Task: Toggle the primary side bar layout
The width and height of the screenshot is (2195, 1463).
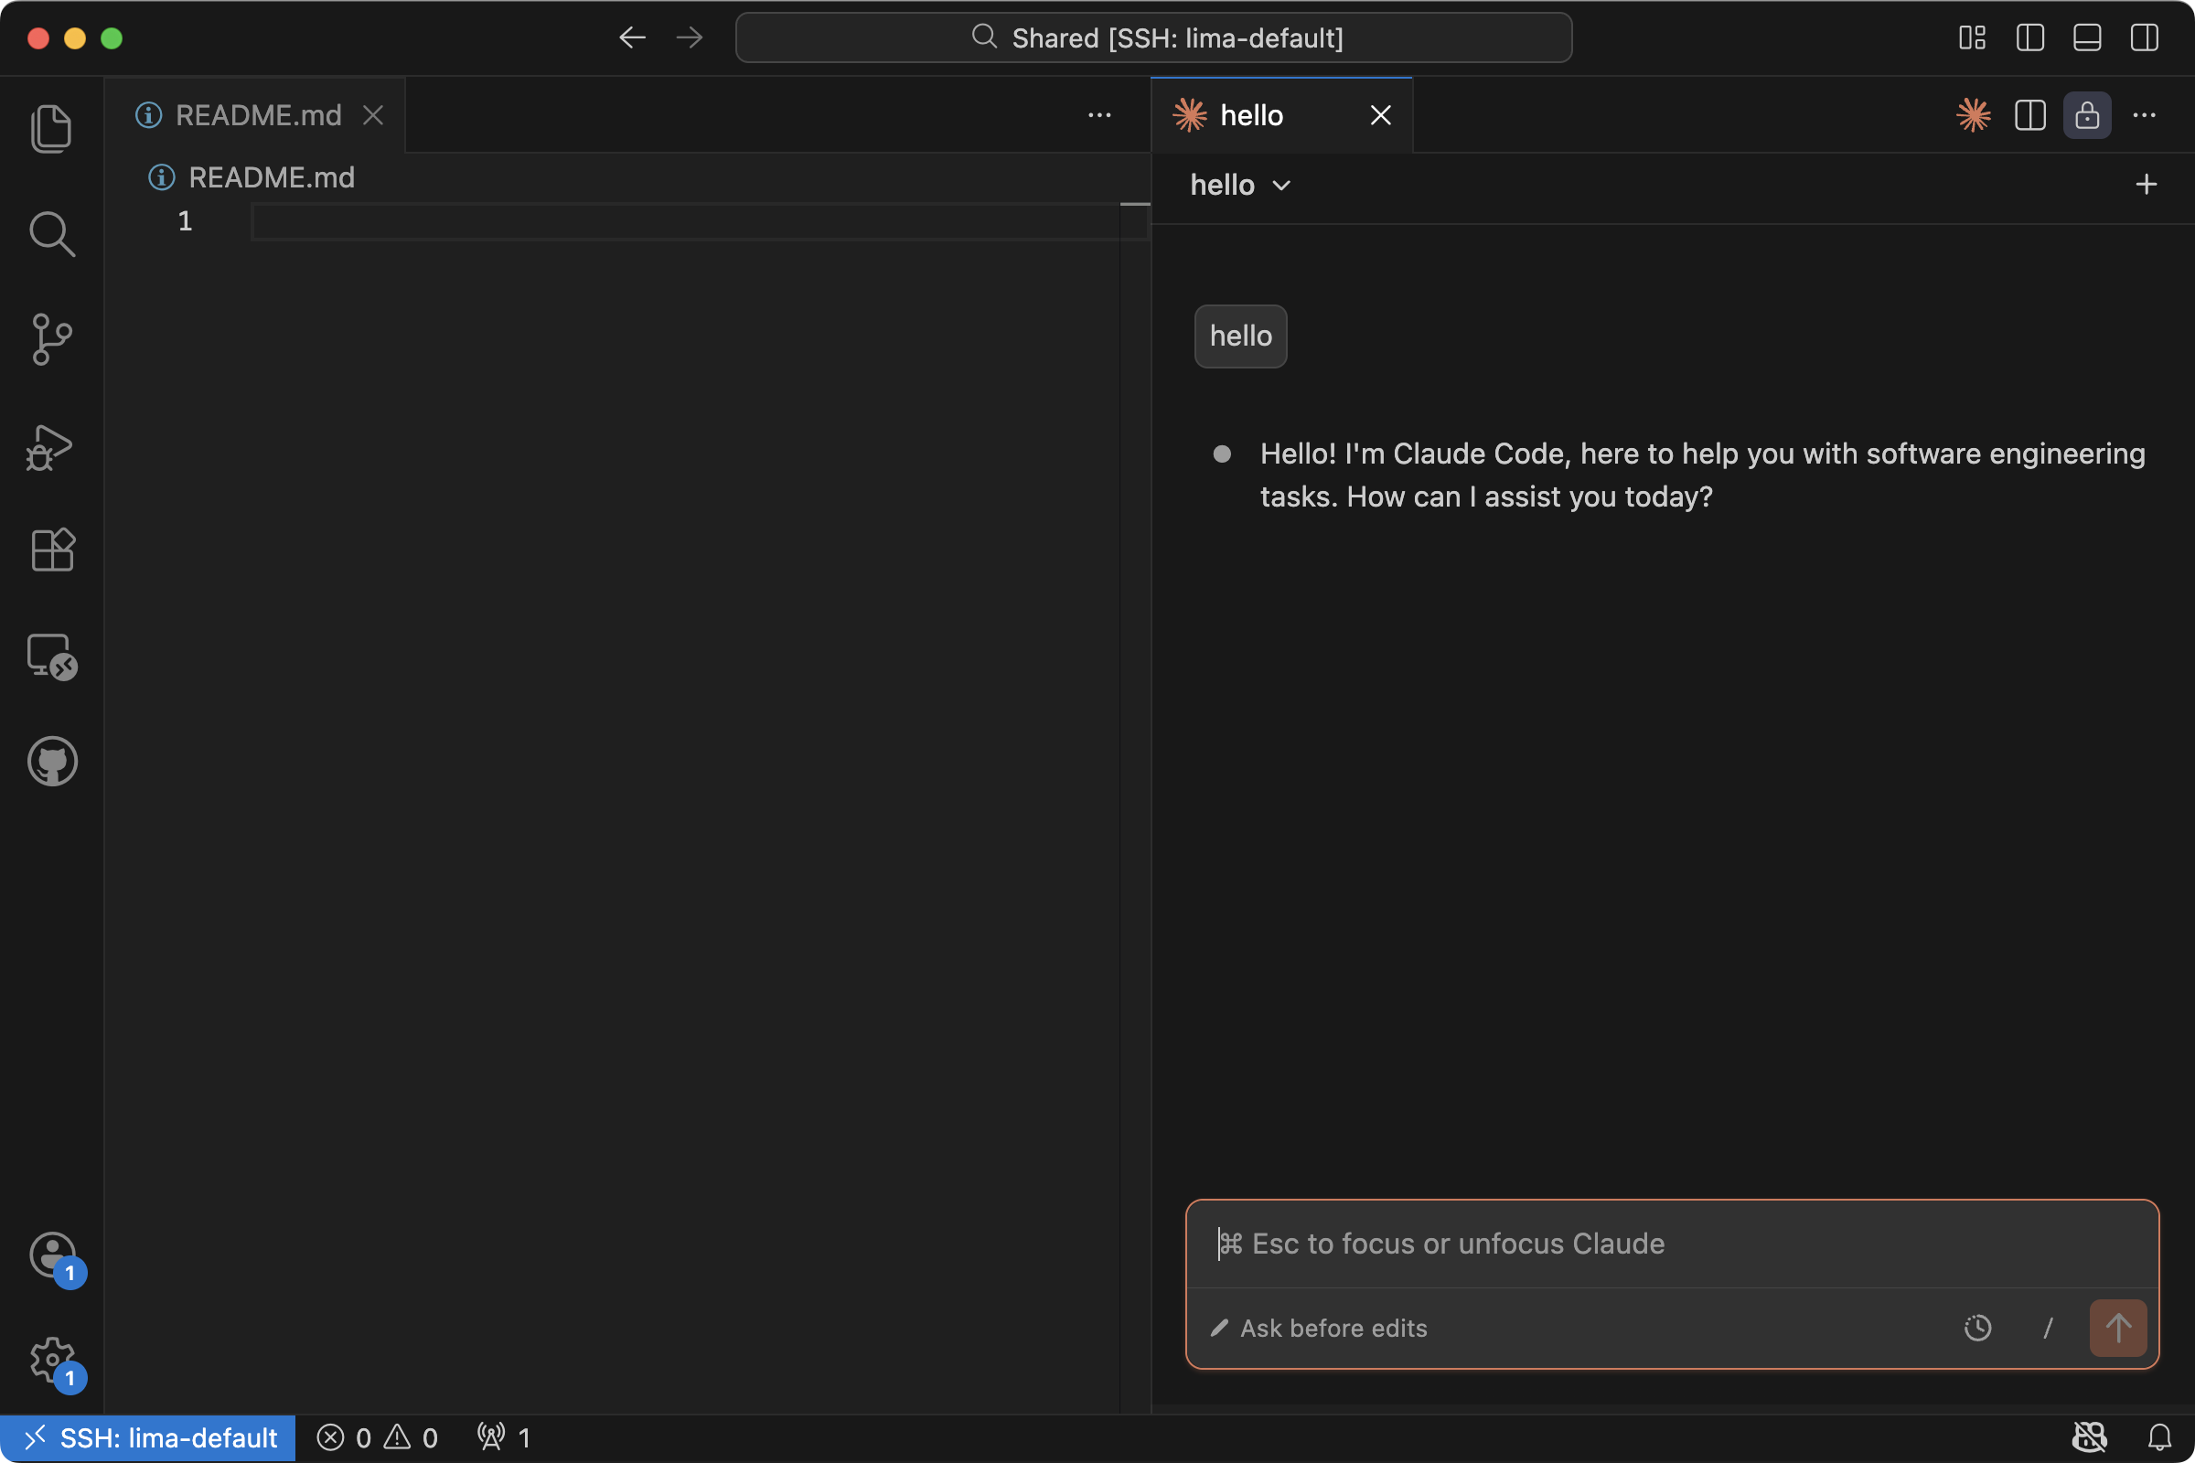Action: tap(2029, 38)
